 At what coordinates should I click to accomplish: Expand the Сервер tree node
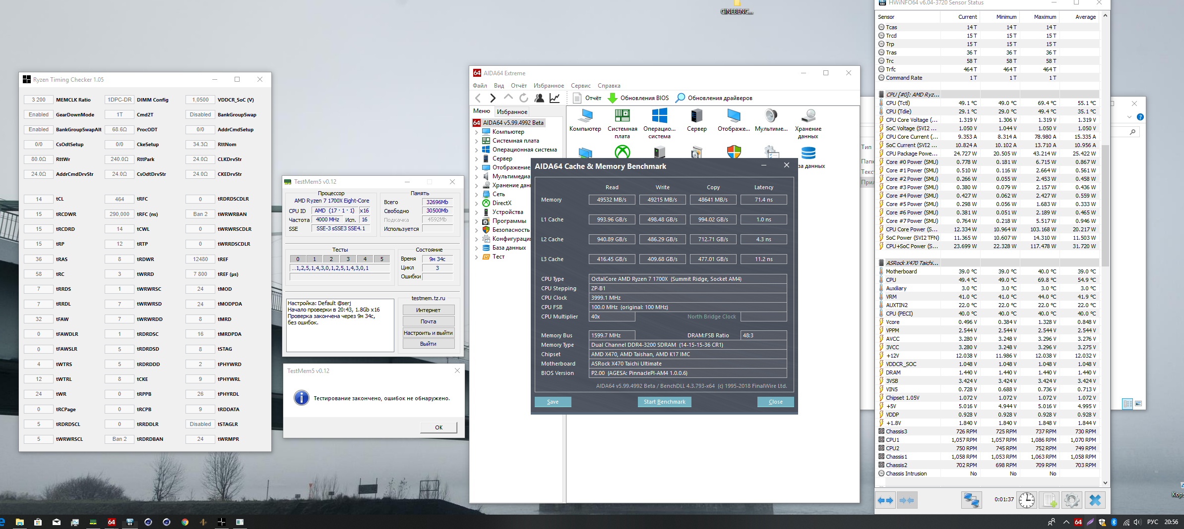(477, 159)
